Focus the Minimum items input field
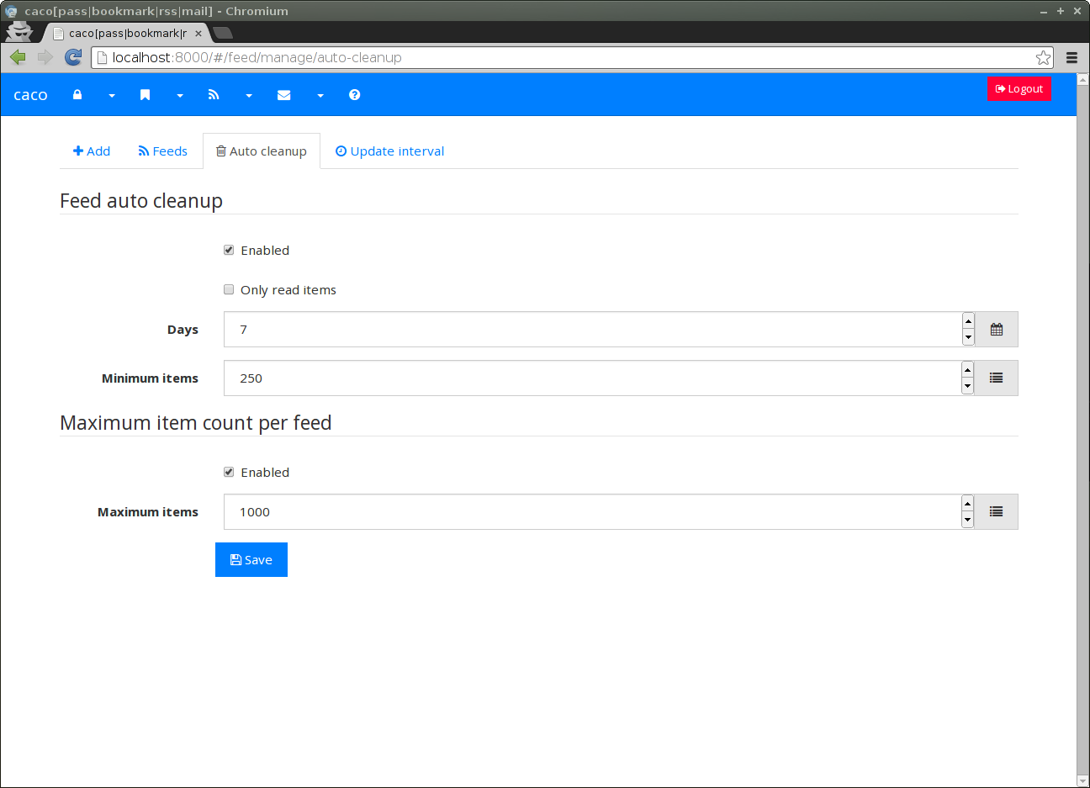This screenshot has width=1090, height=788. [x=592, y=378]
